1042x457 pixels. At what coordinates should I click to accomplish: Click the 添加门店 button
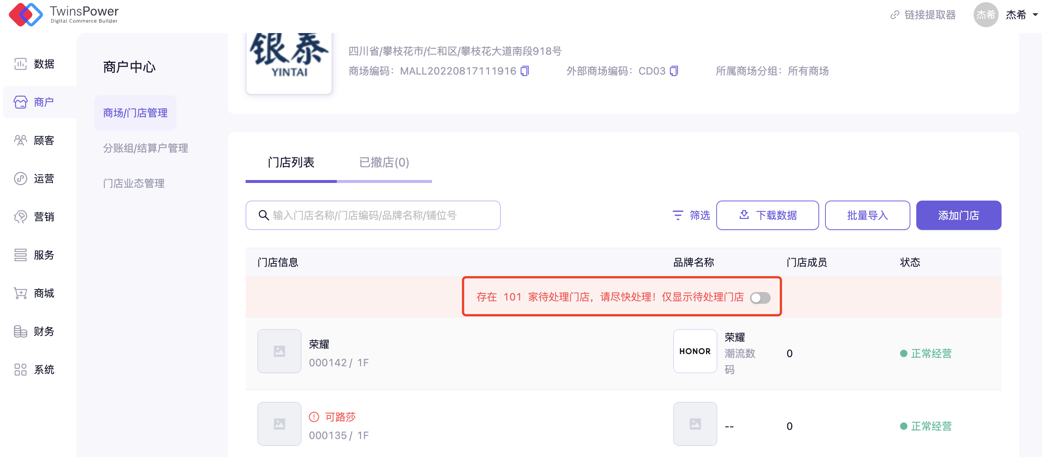(958, 215)
